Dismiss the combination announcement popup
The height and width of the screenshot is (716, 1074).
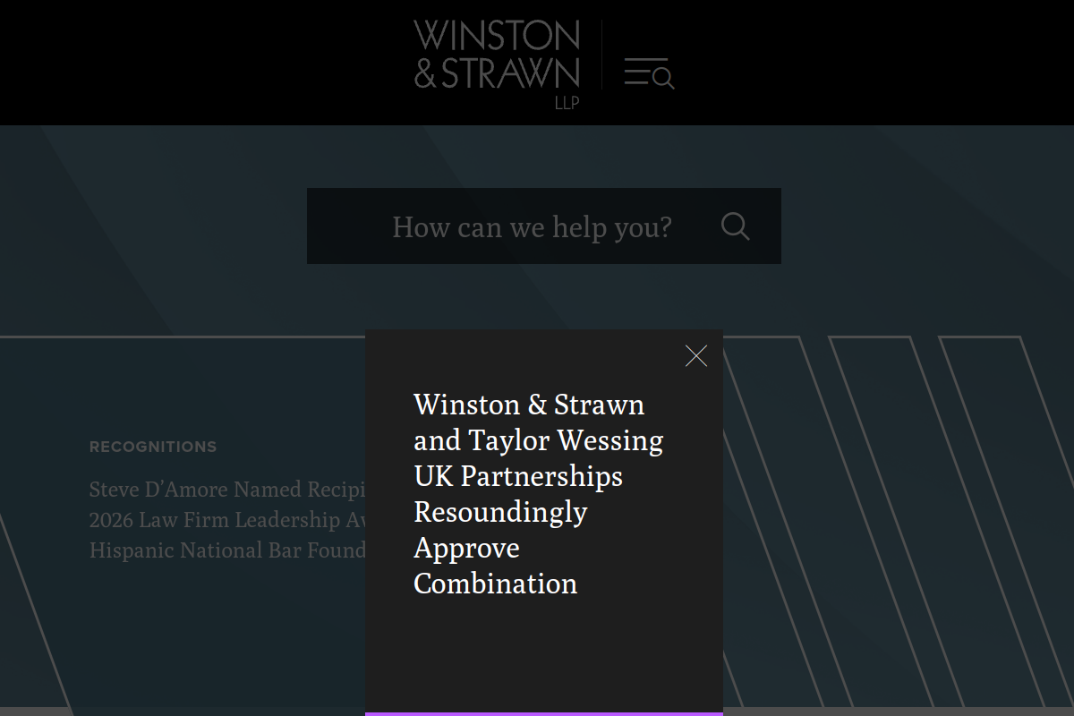pyautogui.click(x=695, y=355)
